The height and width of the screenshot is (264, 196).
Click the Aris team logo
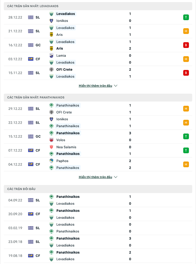(52, 35)
